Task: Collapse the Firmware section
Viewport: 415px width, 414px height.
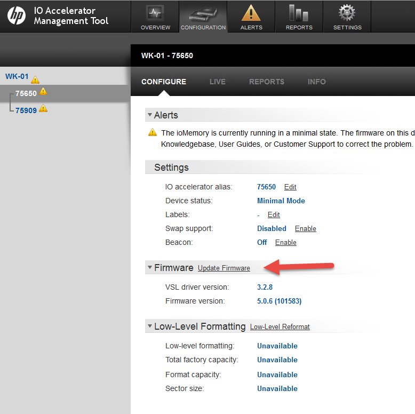Action: (150, 268)
